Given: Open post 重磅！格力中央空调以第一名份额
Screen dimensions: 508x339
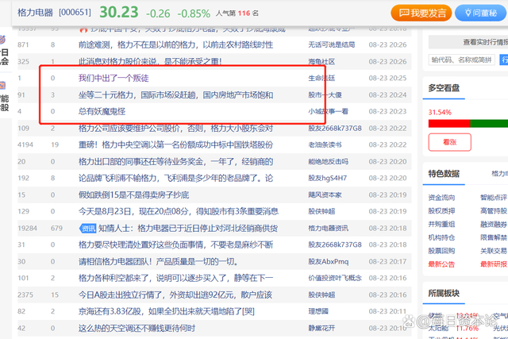Looking at the screenshot, I should [175, 144].
